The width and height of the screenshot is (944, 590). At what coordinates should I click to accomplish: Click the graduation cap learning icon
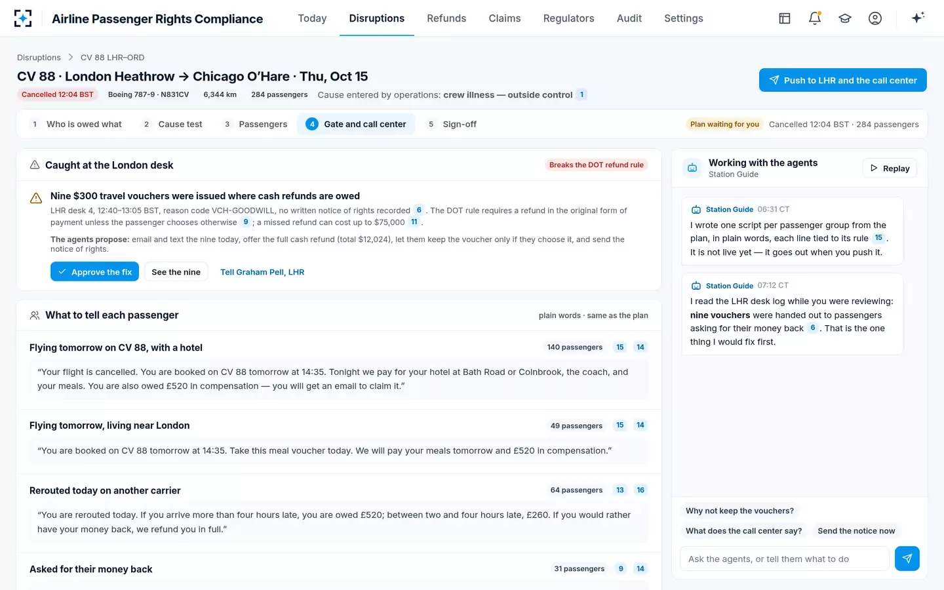[x=845, y=18]
